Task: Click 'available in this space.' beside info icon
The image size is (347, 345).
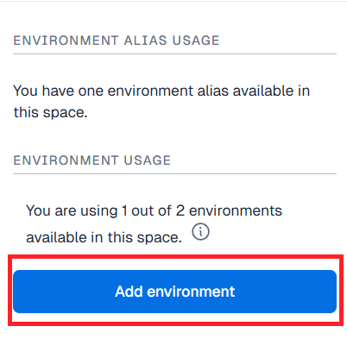Action: coord(104,237)
